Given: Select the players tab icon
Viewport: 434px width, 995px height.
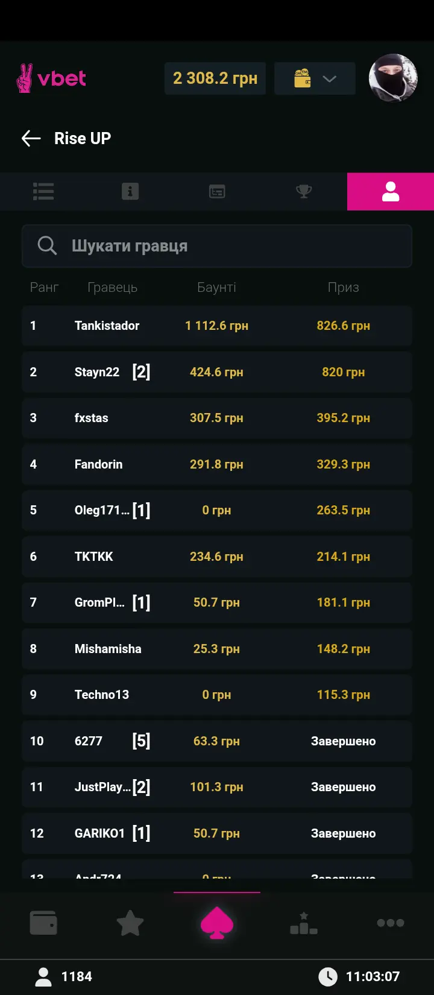Looking at the screenshot, I should pos(391,192).
